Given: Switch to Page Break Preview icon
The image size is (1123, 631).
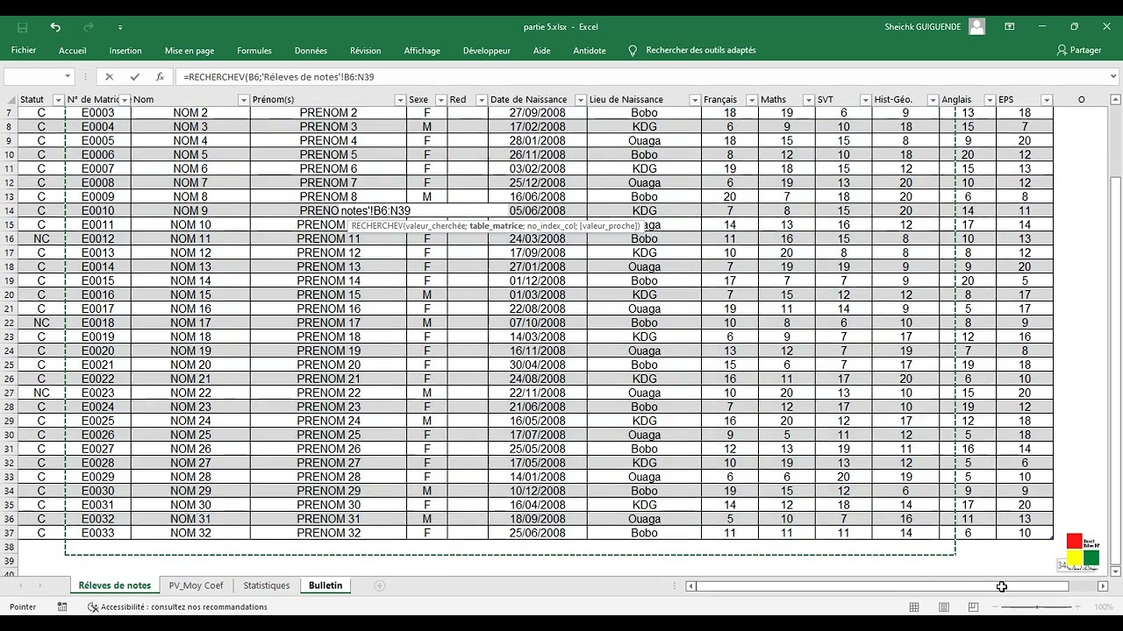Looking at the screenshot, I should coord(973,606).
